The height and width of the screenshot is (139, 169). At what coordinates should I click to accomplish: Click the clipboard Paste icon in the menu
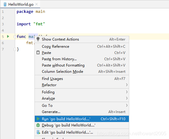click(38, 52)
